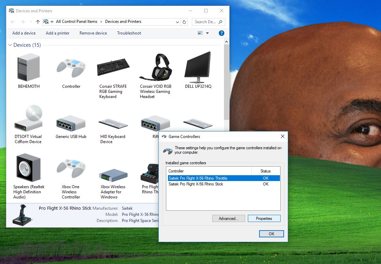The height and width of the screenshot is (264, 381).
Task: Collapse the Devices (15) group
Action: [10, 45]
